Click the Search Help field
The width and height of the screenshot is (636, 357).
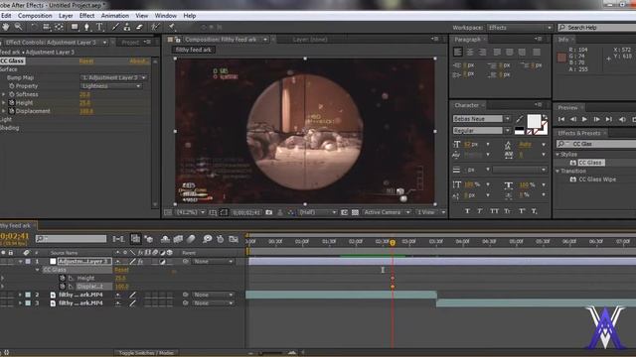tap(597, 28)
